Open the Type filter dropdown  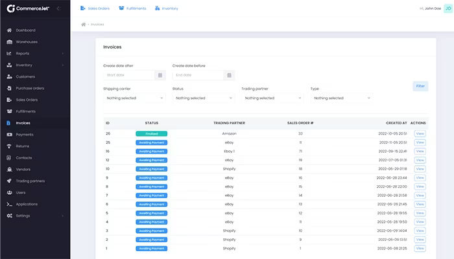click(x=342, y=98)
